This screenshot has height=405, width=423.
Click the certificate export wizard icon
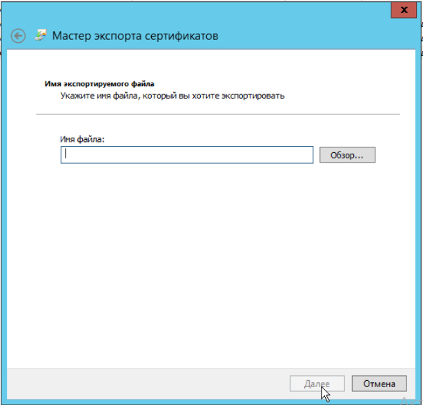pos(41,36)
